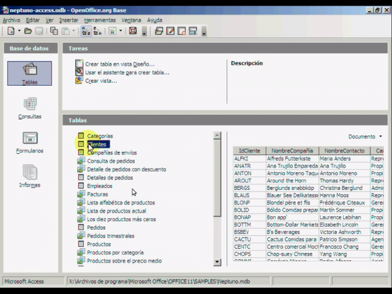
Task: Open the Archivo menu
Action: [x=12, y=20]
